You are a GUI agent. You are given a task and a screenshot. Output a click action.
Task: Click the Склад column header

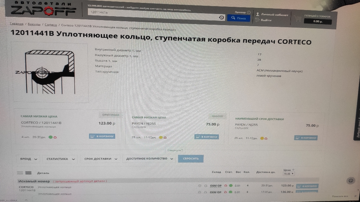216,172
